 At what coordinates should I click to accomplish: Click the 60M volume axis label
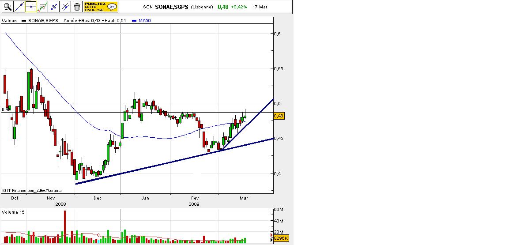[x=279, y=209]
